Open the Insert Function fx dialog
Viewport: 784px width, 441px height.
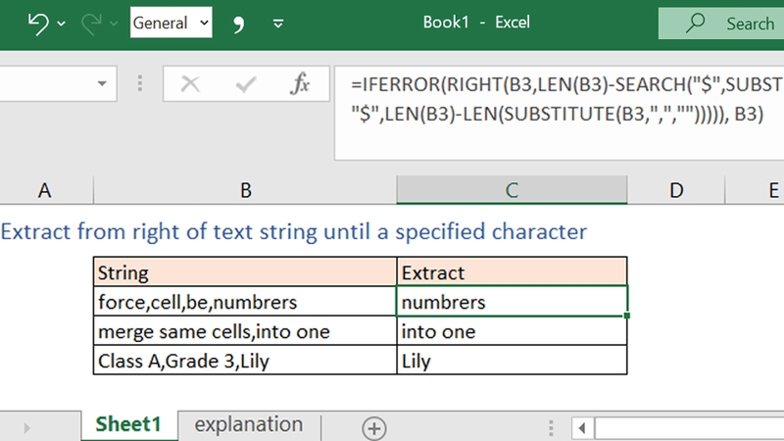pos(300,83)
